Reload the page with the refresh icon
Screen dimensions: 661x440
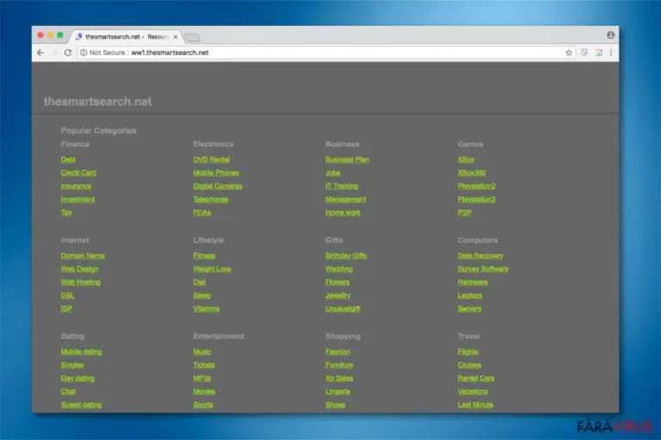pos(68,52)
